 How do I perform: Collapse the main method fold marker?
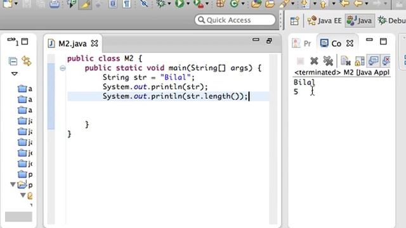(63, 68)
